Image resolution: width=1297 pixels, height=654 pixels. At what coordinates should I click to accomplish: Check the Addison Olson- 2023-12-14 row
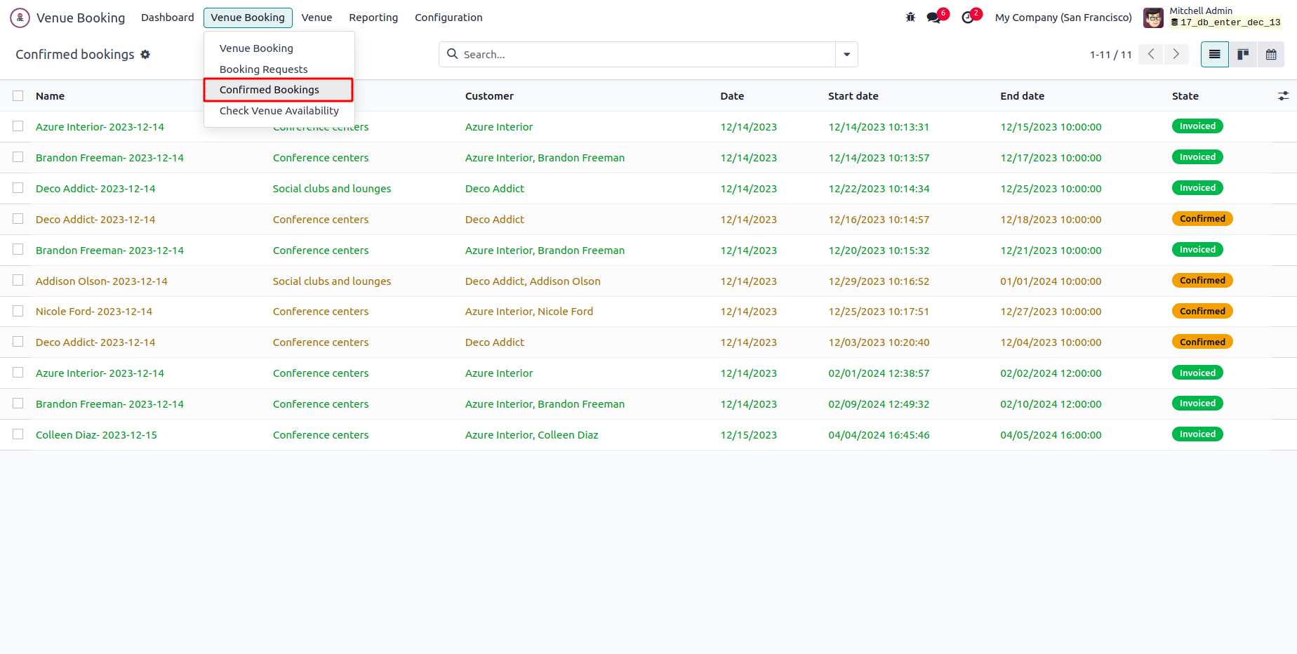pos(18,281)
